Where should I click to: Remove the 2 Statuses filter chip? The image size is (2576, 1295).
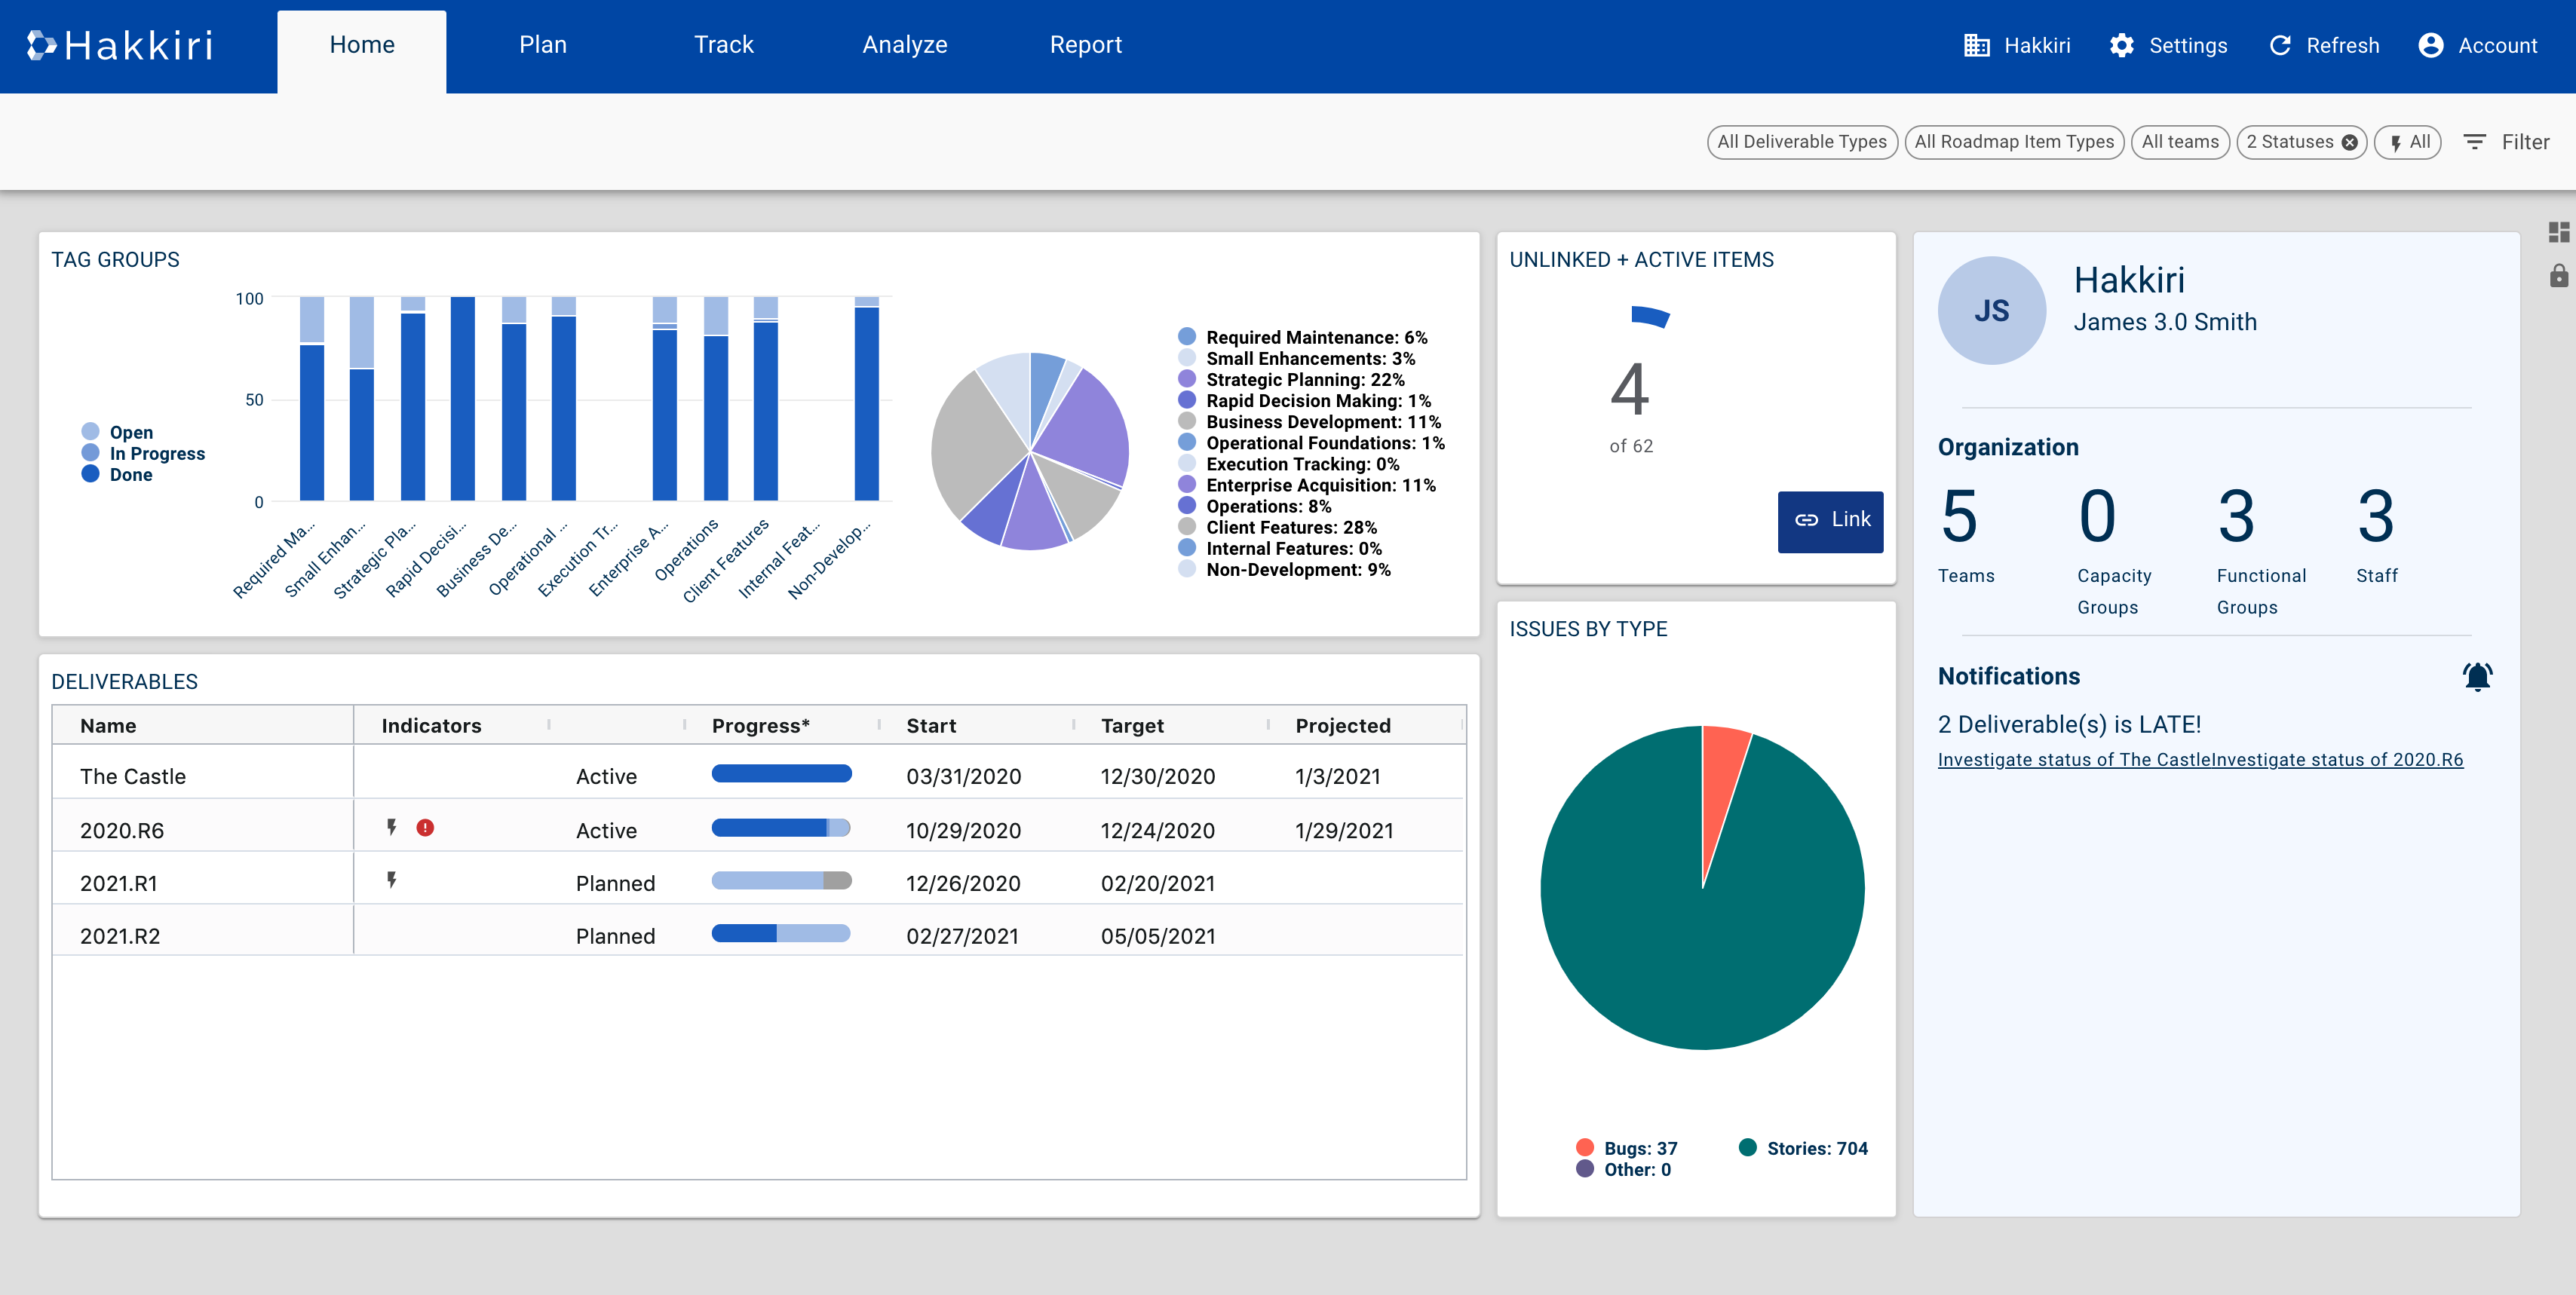point(2349,143)
